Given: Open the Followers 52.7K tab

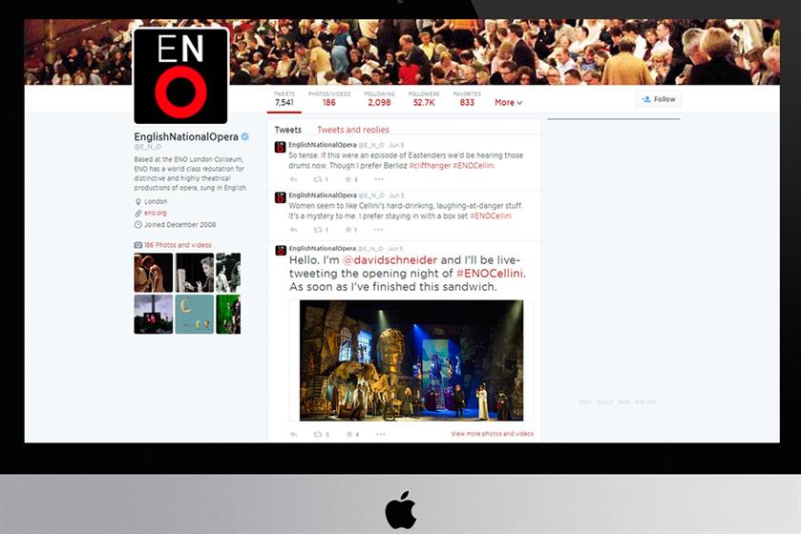Looking at the screenshot, I should [x=424, y=99].
